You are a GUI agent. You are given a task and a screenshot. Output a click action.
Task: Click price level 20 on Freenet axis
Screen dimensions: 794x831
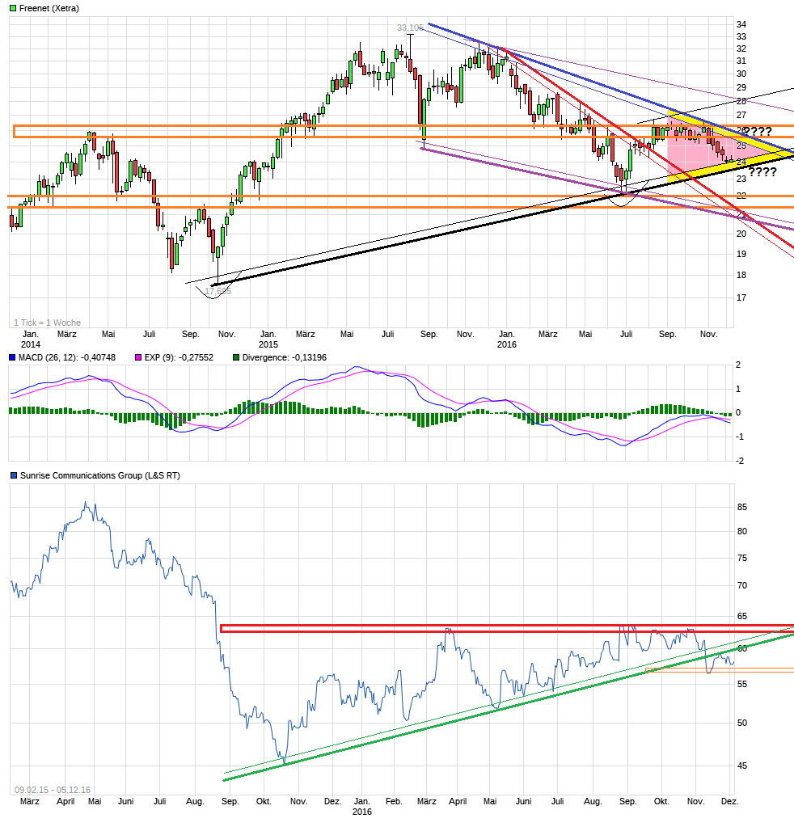click(x=741, y=234)
